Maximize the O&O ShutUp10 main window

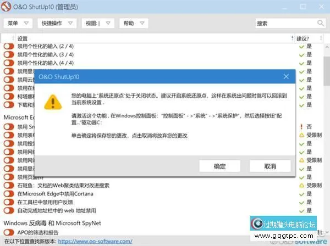[x=303, y=7]
